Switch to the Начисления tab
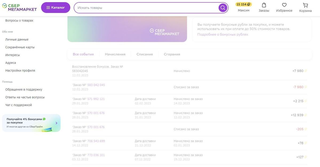This screenshot has width=320, height=167. pyautogui.click(x=115, y=54)
